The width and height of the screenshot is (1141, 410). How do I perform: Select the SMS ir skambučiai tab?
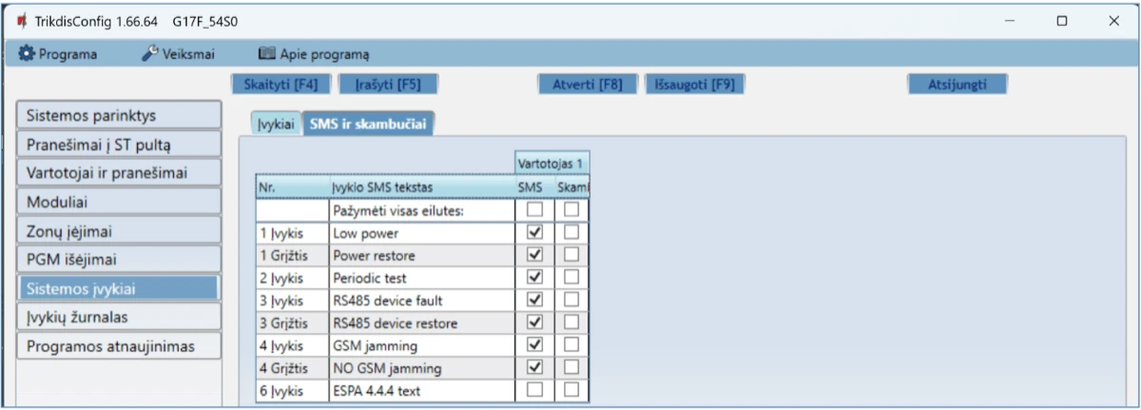pos(368,125)
